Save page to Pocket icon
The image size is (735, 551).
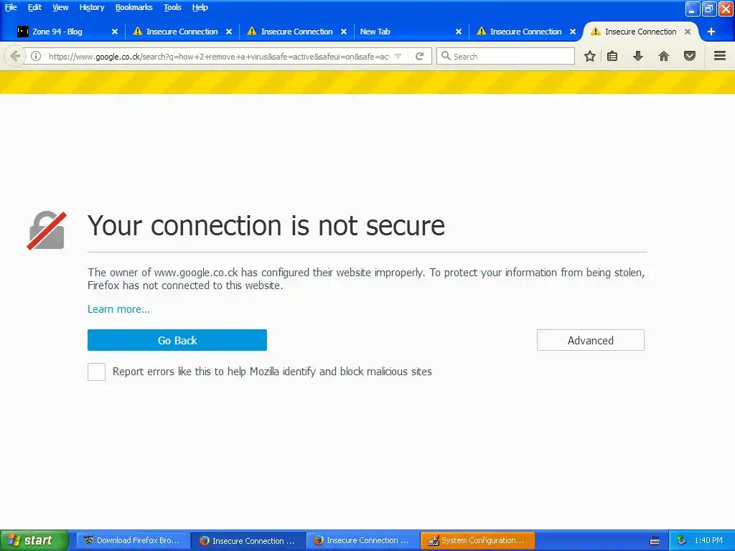[690, 56]
